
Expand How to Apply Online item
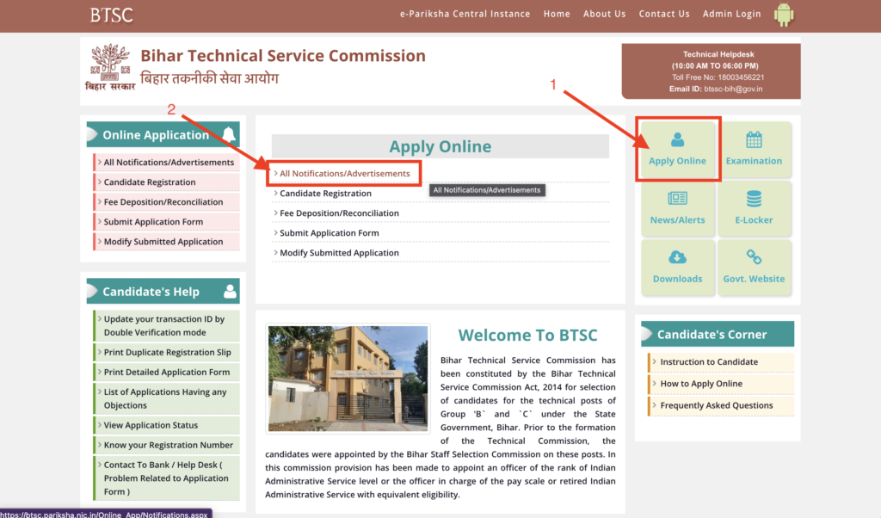[700, 384]
